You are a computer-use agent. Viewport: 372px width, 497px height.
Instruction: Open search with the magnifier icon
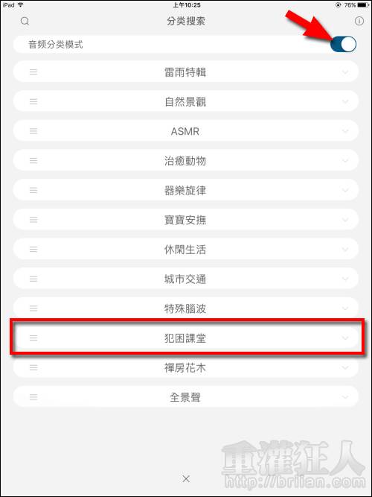pyautogui.click(x=25, y=22)
